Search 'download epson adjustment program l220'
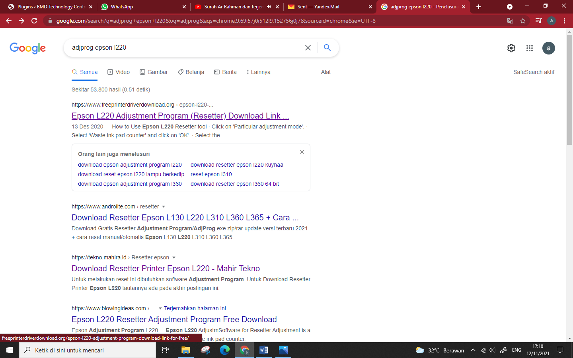 [x=130, y=165]
